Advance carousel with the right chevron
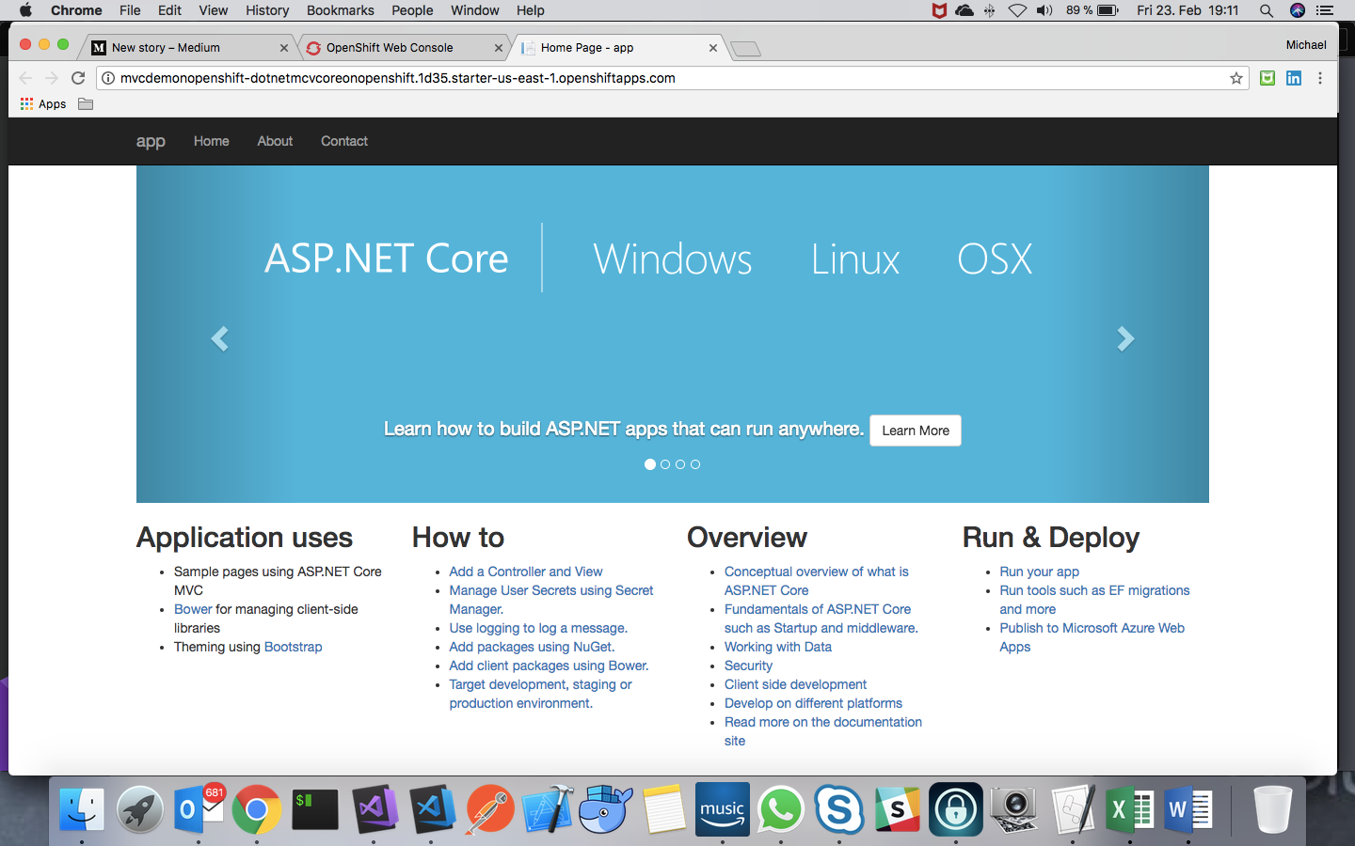Viewport: 1355px width, 846px height. [x=1125, y=338]
